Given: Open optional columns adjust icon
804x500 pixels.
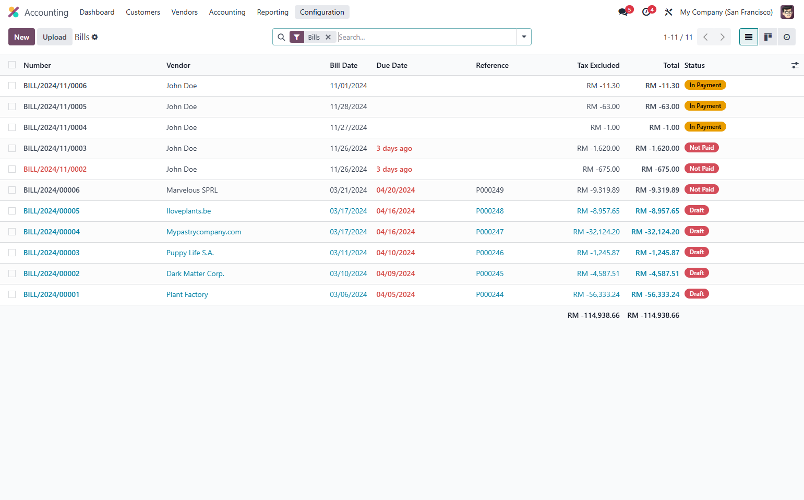Looking at the screenshot, I should click(795, 65).
